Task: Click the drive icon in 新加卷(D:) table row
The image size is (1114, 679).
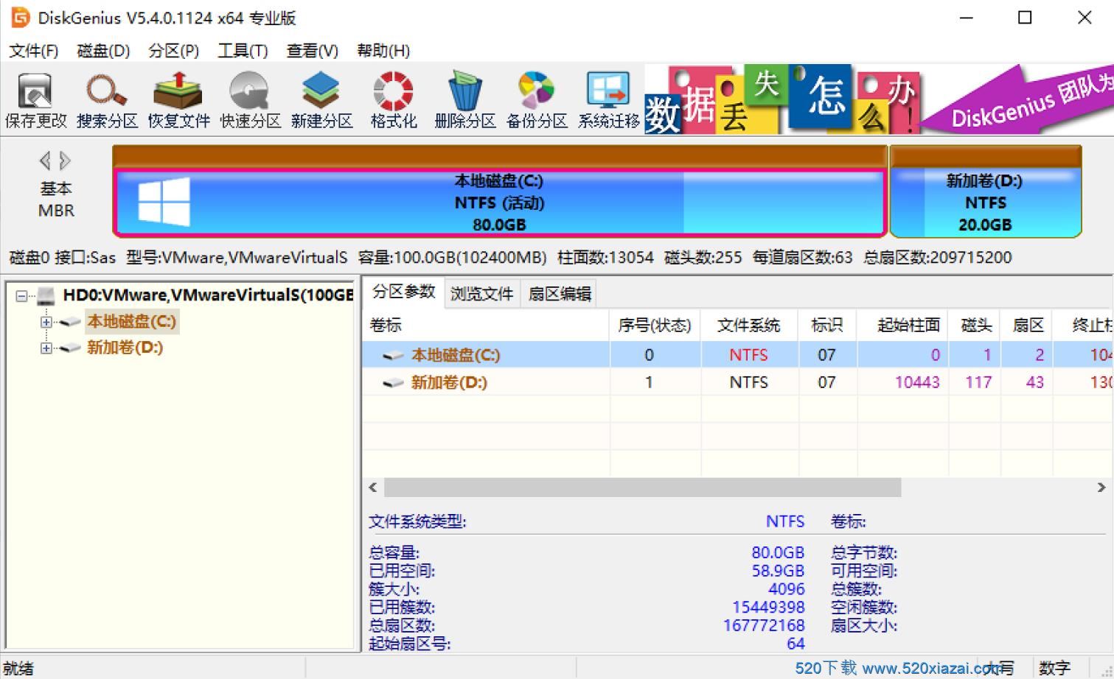Action: [393, 383]
